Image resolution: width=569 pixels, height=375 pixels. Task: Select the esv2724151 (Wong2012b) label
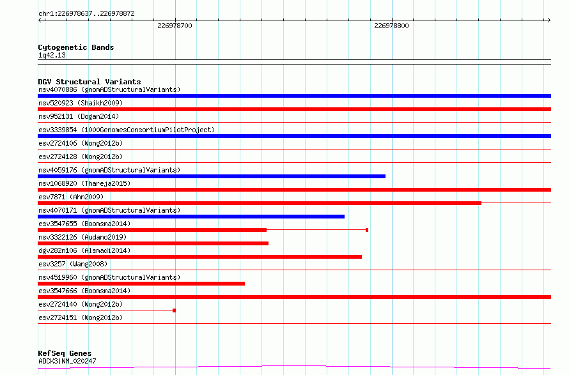pos(81,318)
